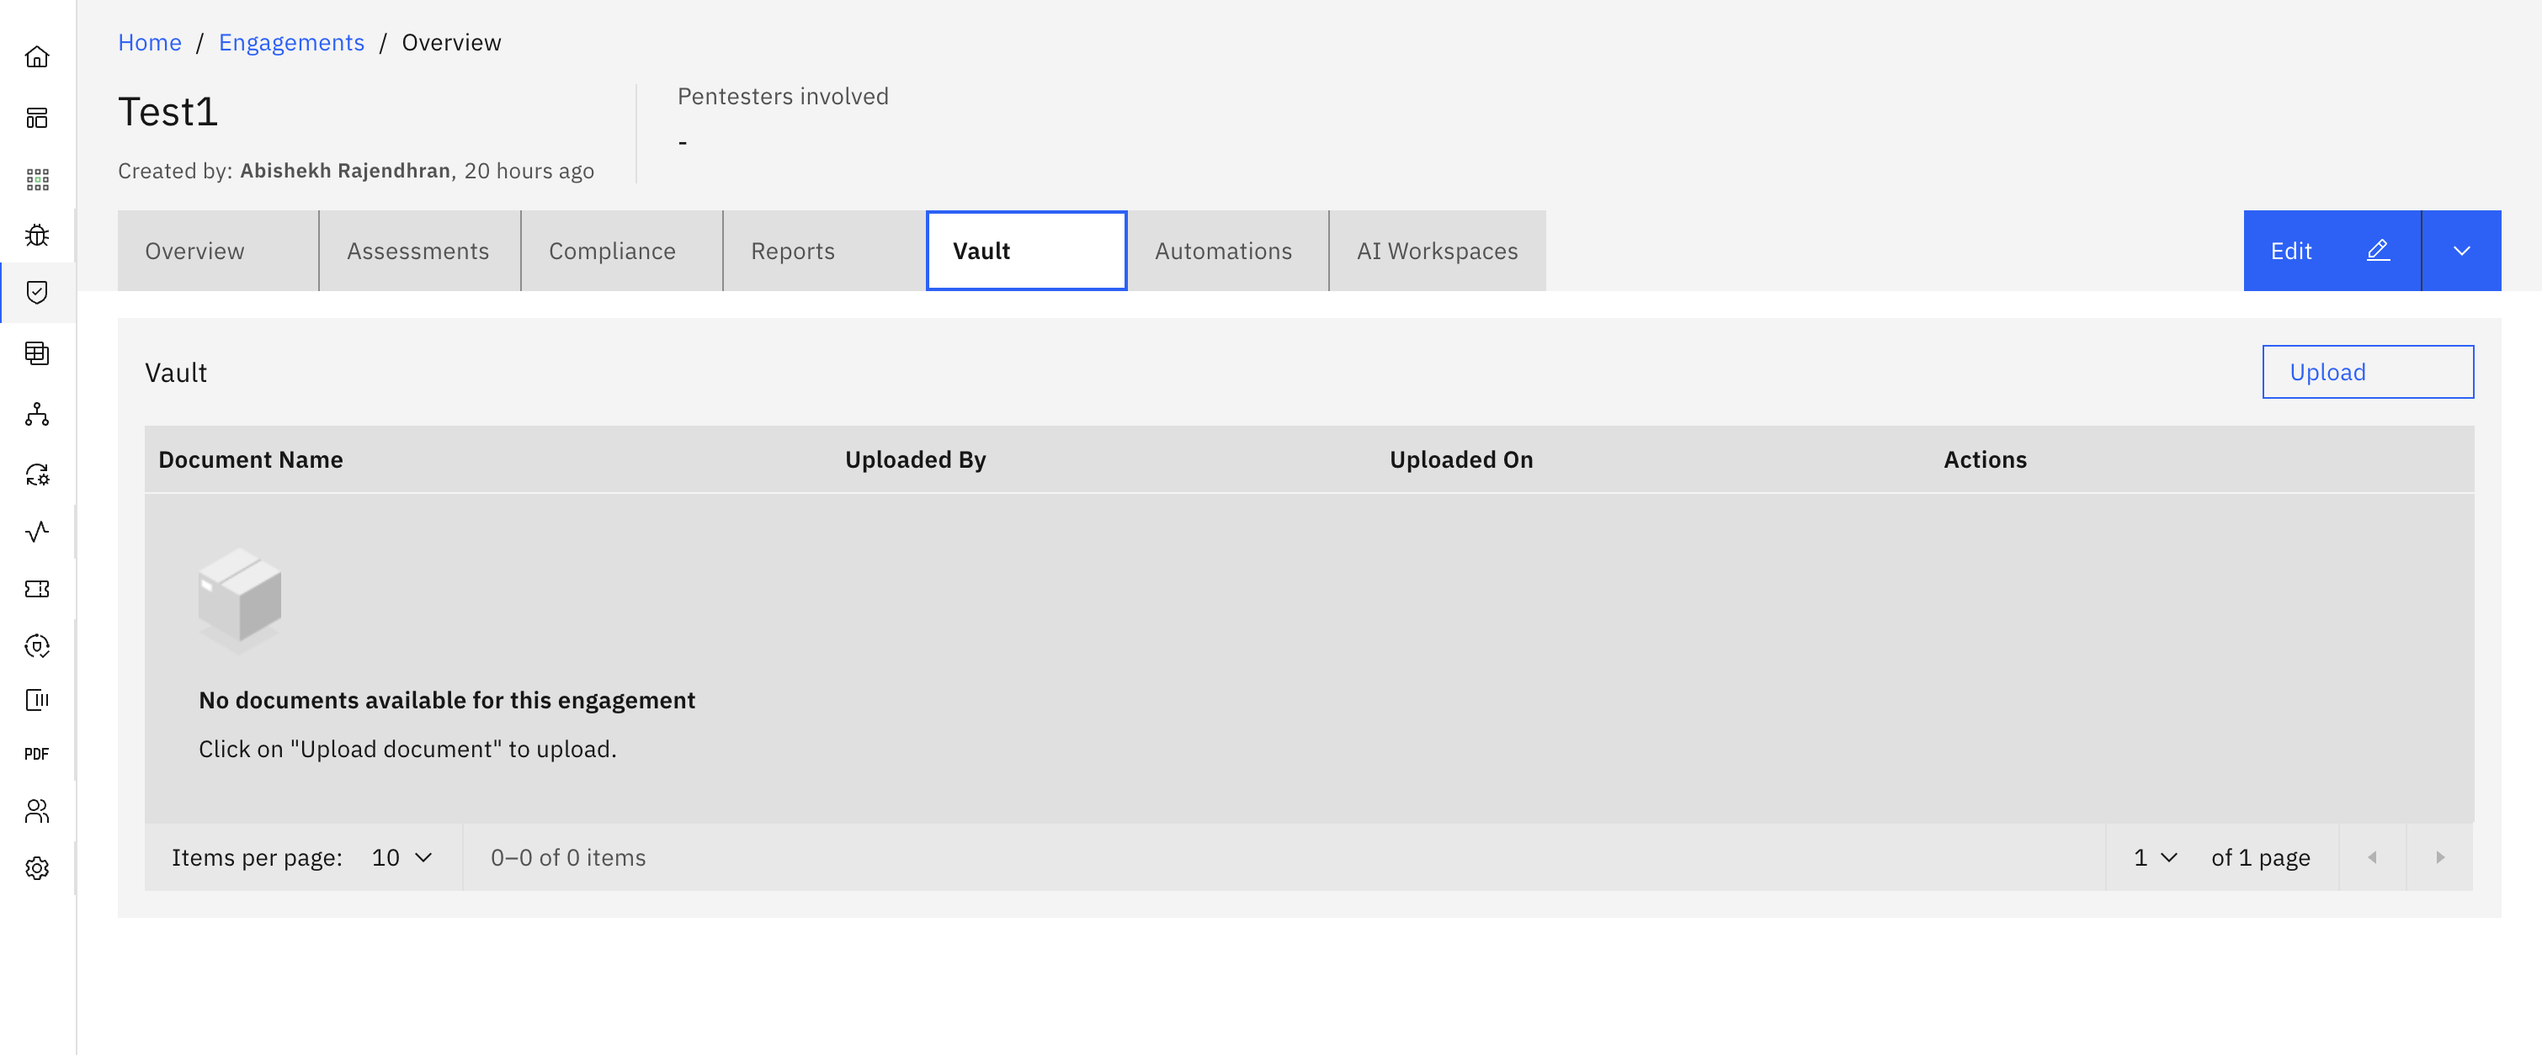Click the Home icon in sidebar
Screen dimensions: 2542x1055
(38, 57)
